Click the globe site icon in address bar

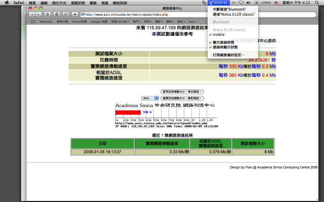83,15
